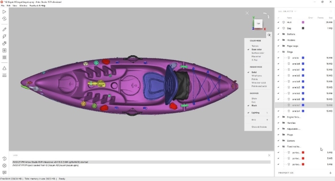This screenshot has width=335, height=181.
Task: Select Wireframe under Render Mode
Action: pos(257,76)
